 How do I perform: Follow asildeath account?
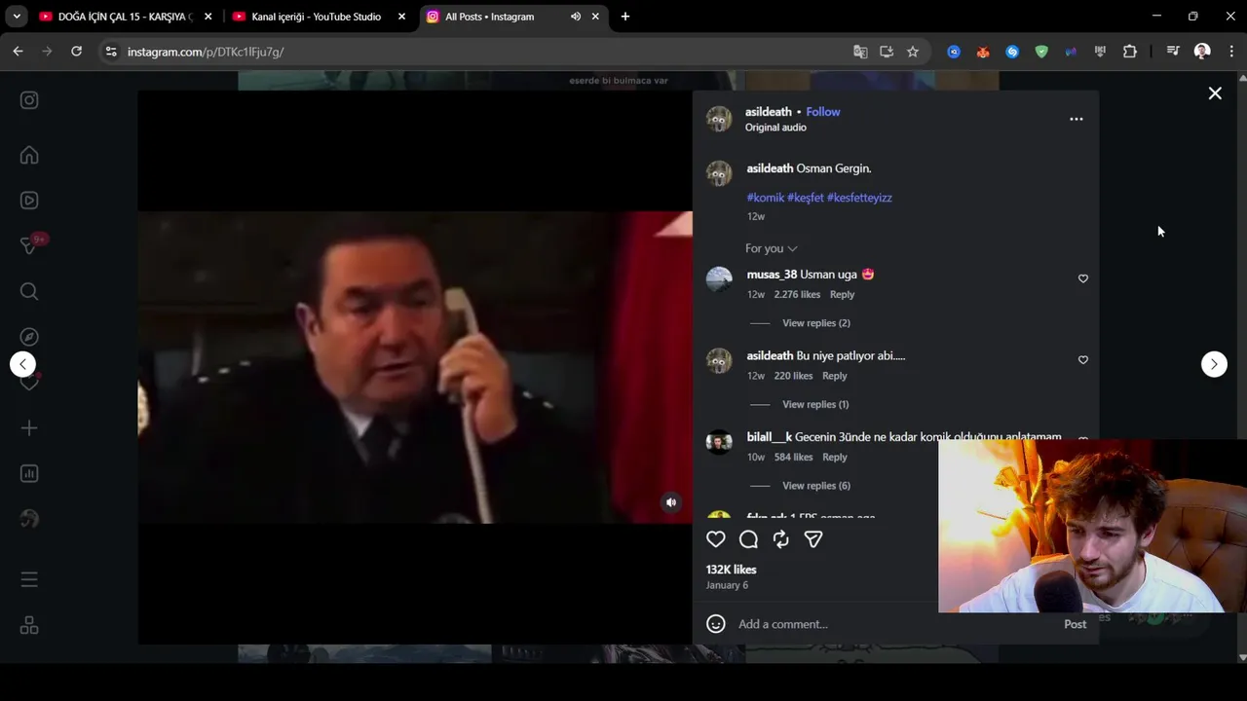click(x=823, y=112)
